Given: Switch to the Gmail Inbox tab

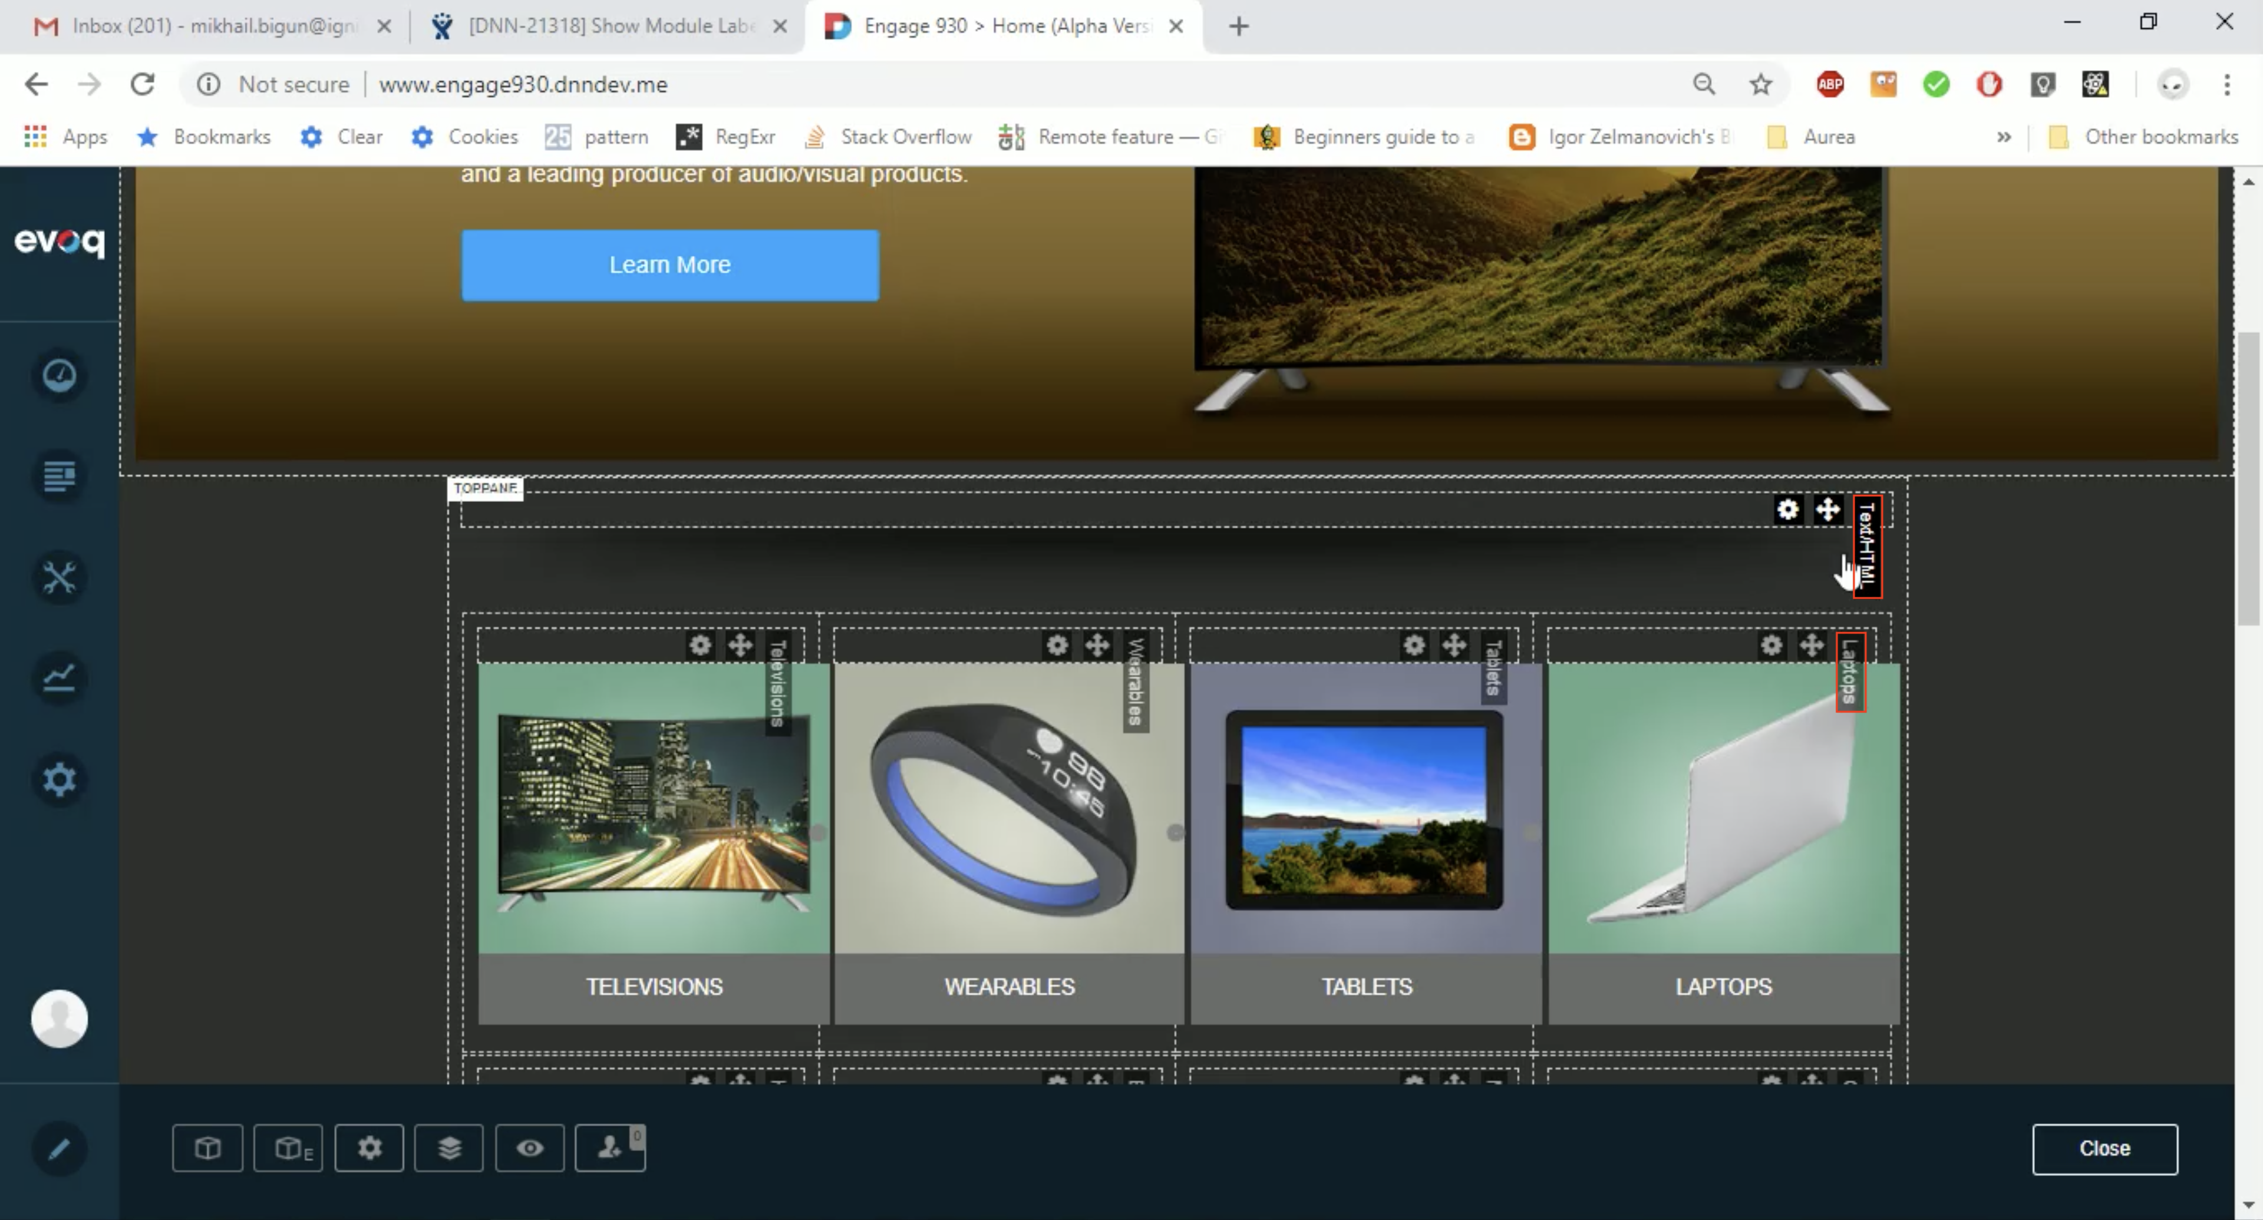Looking at the screenshot, I should point(211,27).
